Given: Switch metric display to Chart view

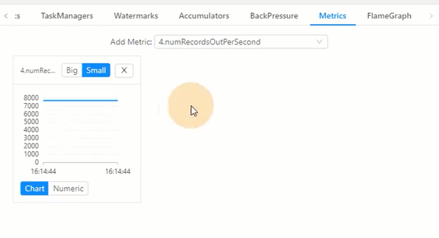Looking at the screenshot, I should point(35,188).
